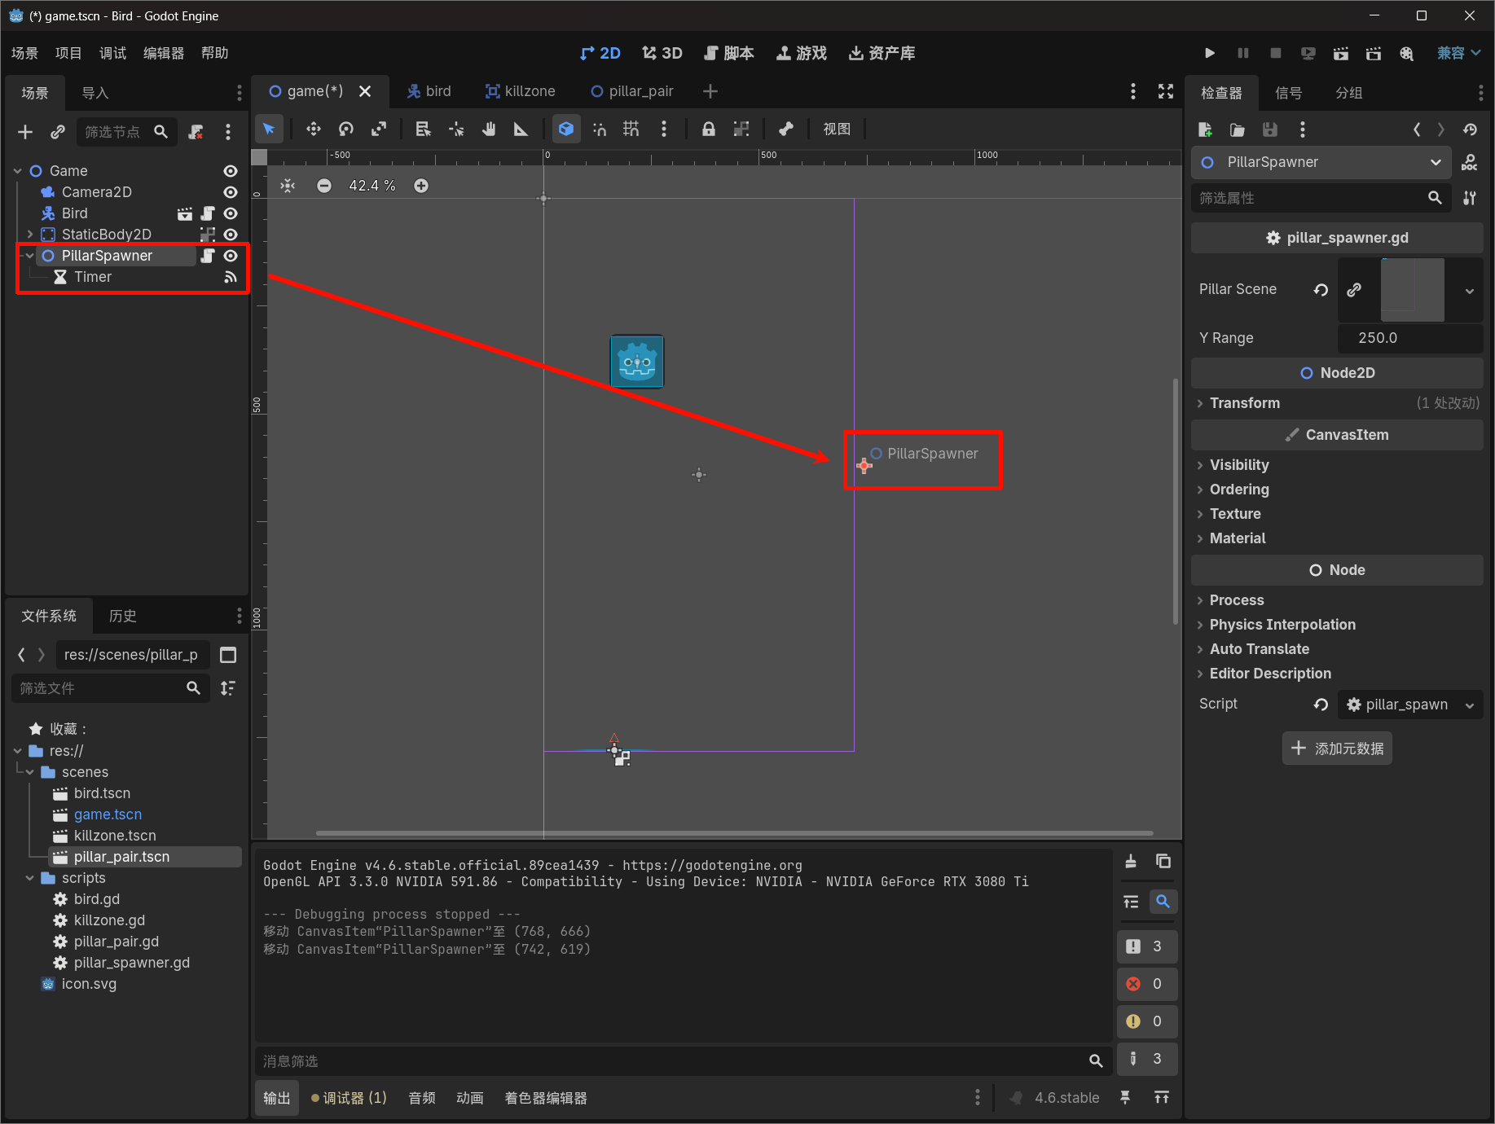This screenshot has height=1124, width=1495.
Task: Open the pillar_spawner.gd script header
Action: (x=1337, y=238)
